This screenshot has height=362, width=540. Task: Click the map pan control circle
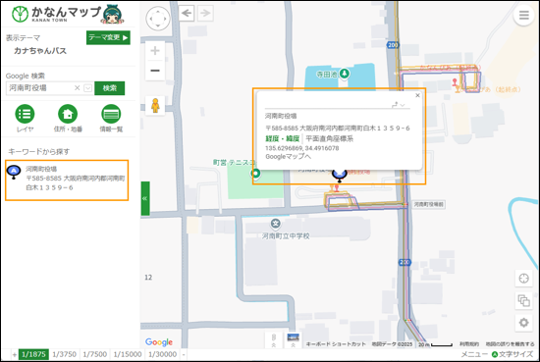pyautogui.click(x=158, y=19)
